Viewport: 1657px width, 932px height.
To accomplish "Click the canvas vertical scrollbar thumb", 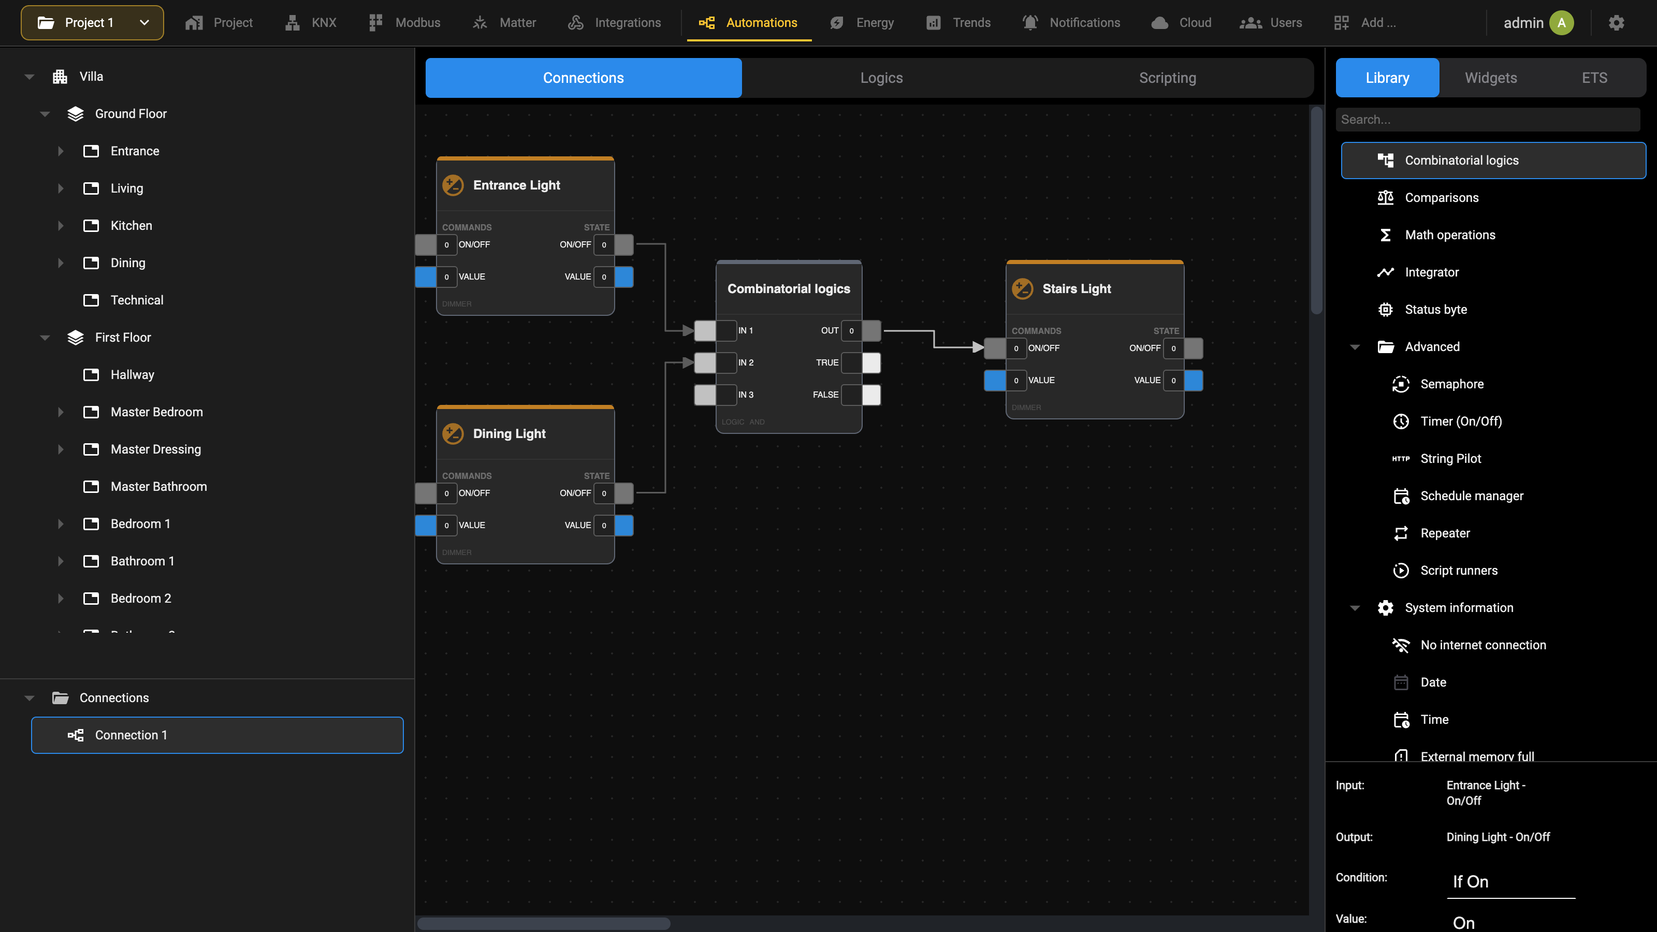I will pos(1316,211).
